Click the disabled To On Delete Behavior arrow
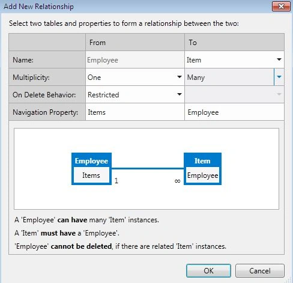This screenshot has height=283, width=293. click(x=279, y=94)
